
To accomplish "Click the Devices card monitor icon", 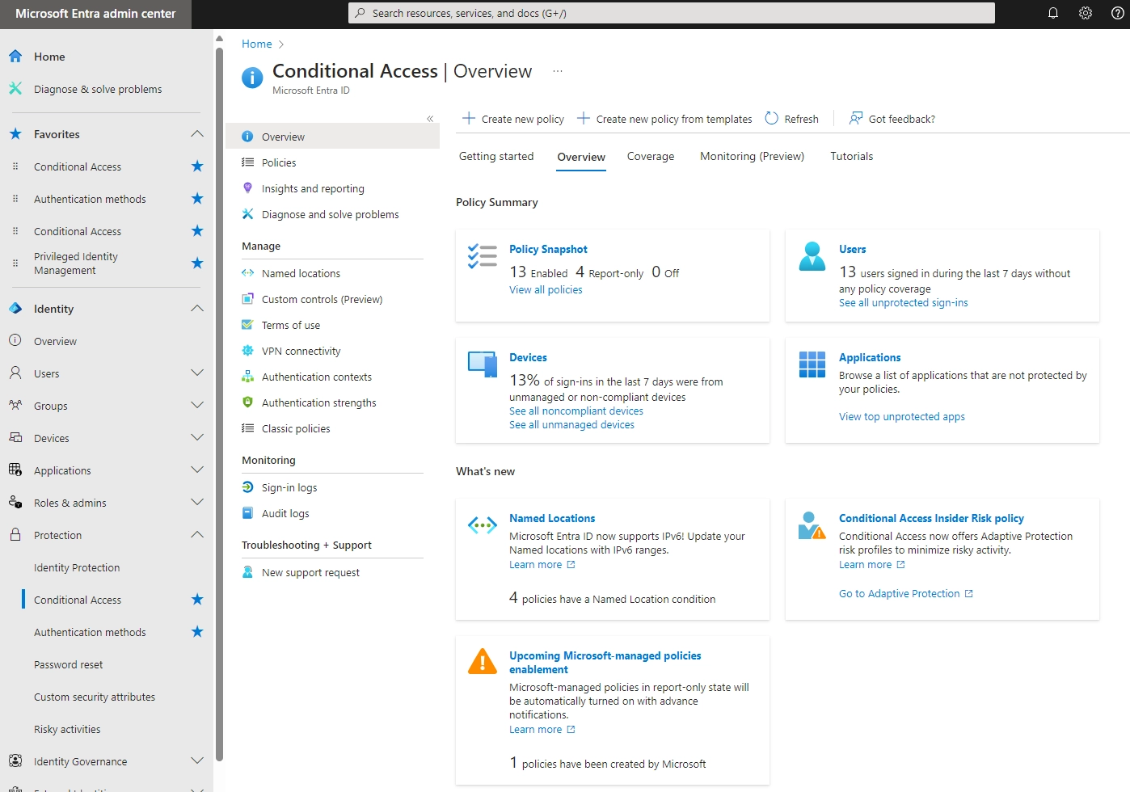I will (x=483, y=364).
